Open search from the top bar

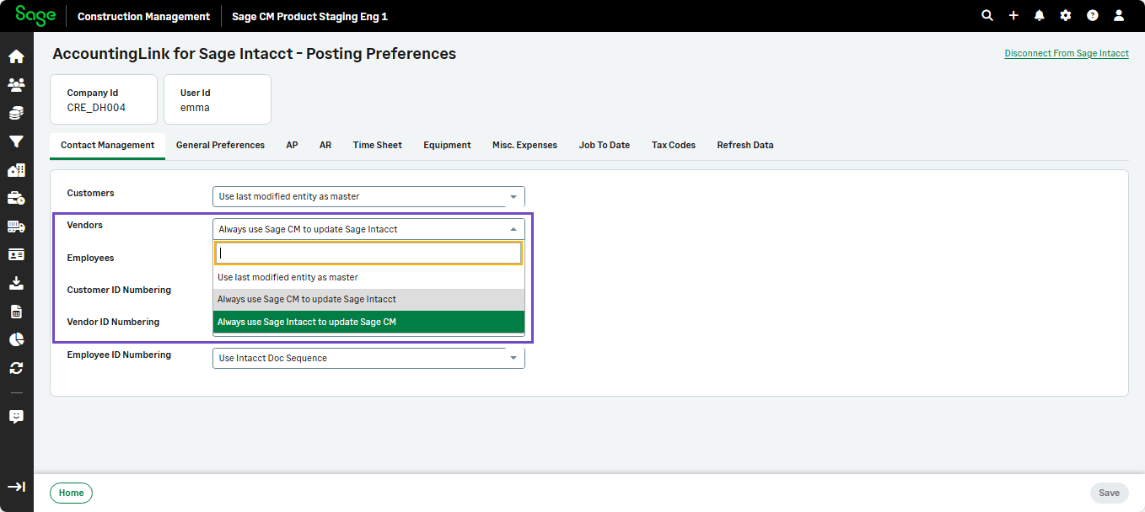click(987, 15)
